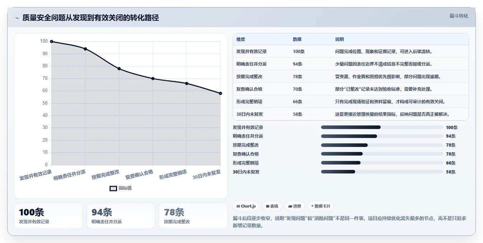The image size is (483, 243).
Task: Click the 66条 table cell
Action: (x=297, y=102)
